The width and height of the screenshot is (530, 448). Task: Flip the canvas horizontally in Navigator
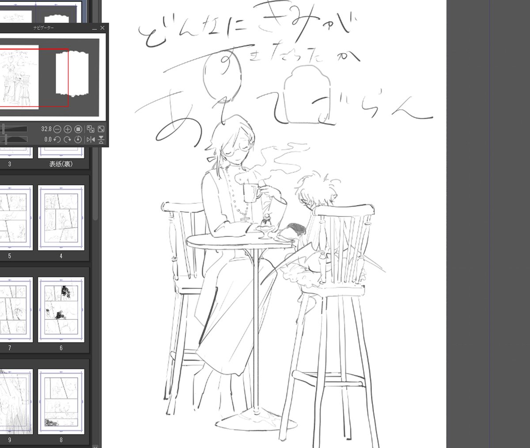[91, 140]
